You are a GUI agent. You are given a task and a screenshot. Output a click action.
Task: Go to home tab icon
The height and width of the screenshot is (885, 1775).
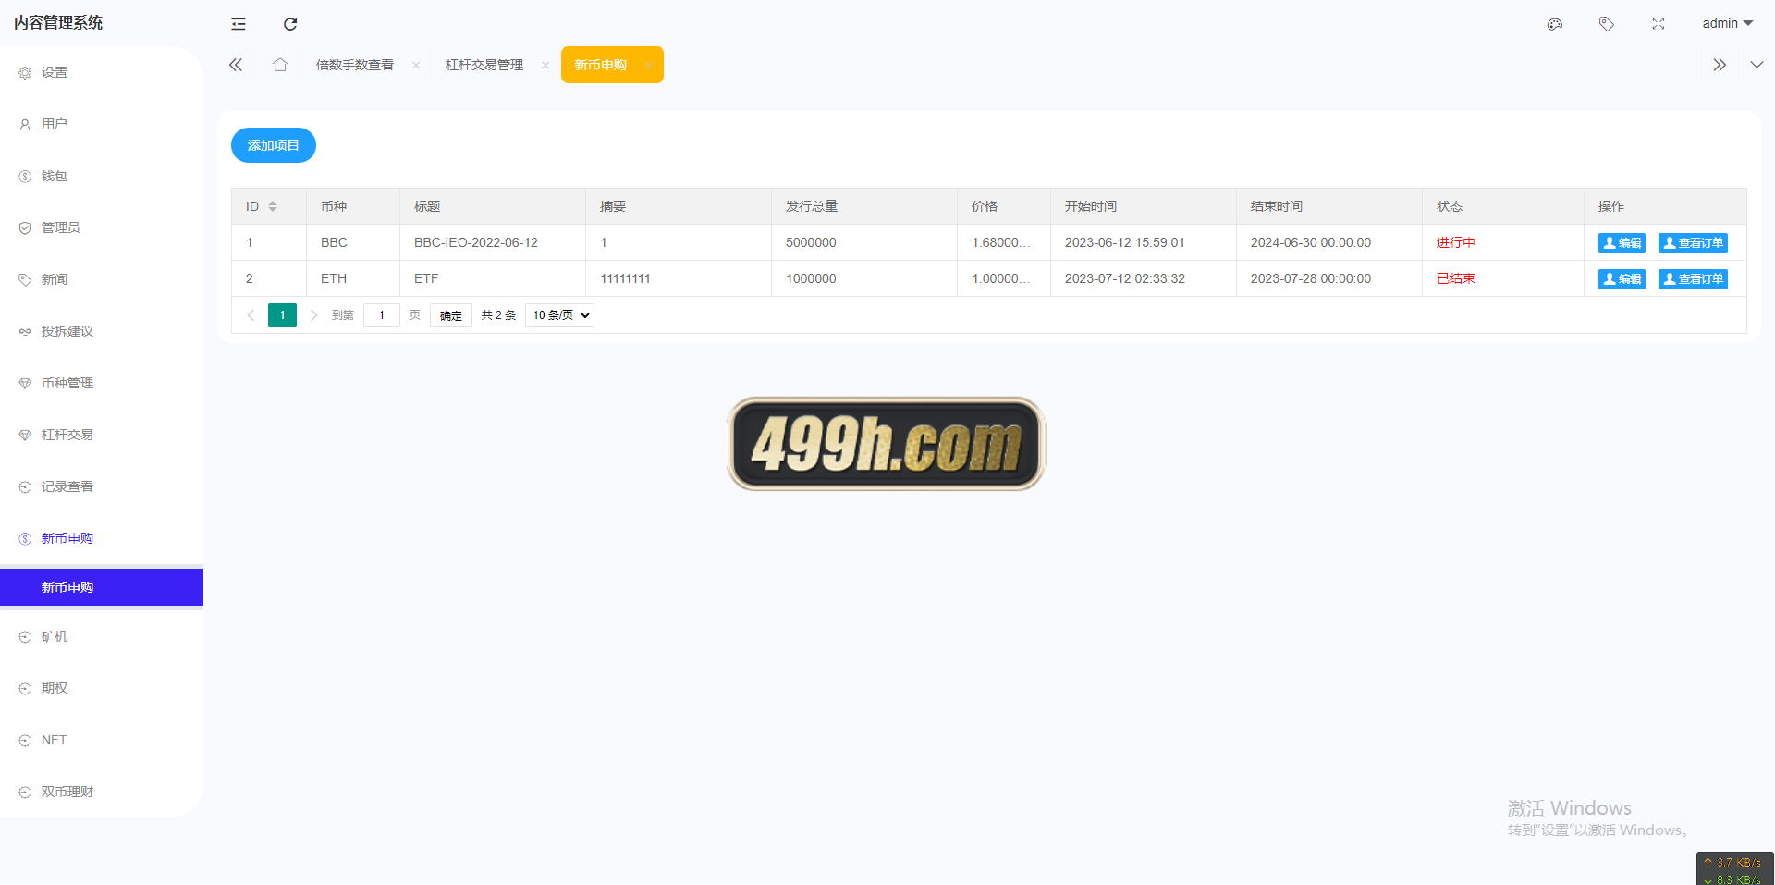[280, 65]
